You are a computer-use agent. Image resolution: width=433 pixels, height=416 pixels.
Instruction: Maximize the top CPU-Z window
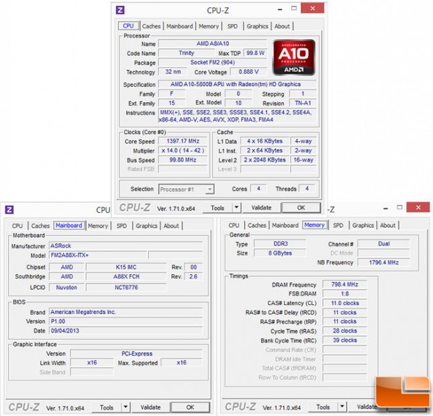[x=294, y=8]
